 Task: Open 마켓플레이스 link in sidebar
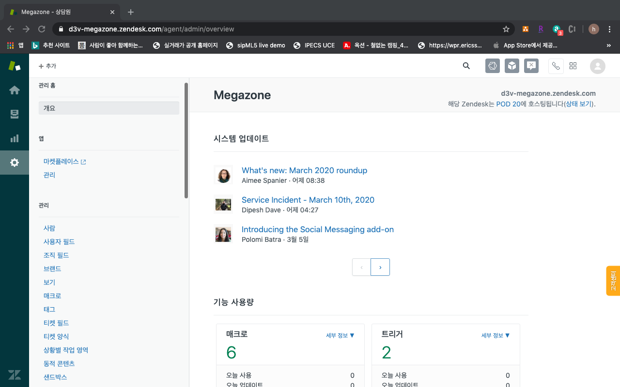click(x=64, y=162)
